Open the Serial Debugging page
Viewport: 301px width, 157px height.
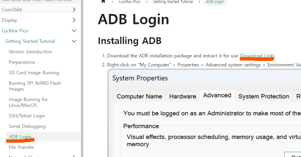(x=27, y=126)
